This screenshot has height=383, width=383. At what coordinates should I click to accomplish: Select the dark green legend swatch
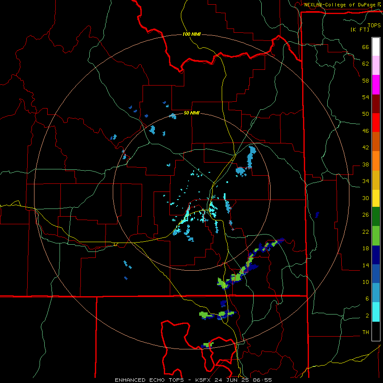coord(376,217)
